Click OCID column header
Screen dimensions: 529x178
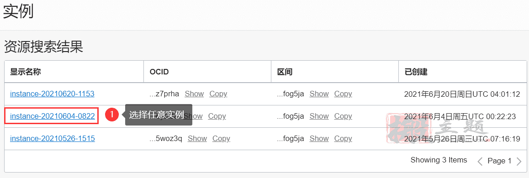click(x=159, y=72)
